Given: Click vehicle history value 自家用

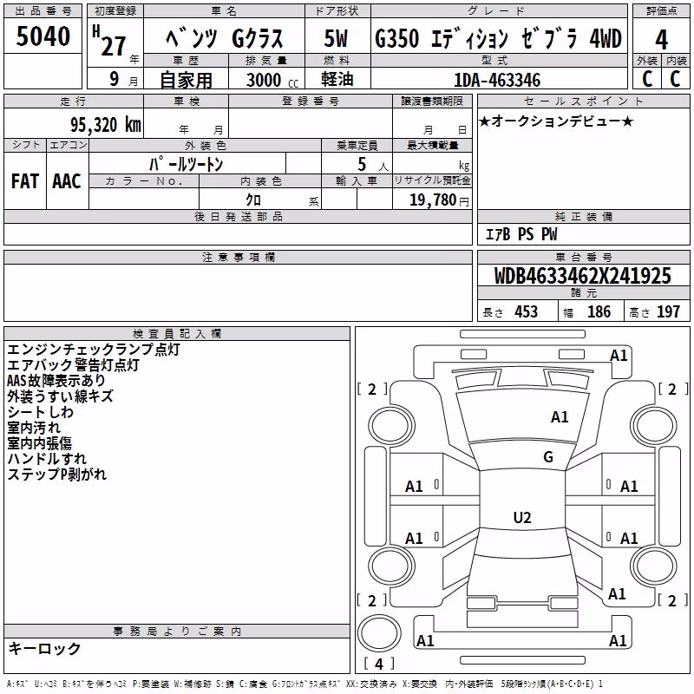Looking at the screenshot, I should pyautogui.click(x=186, y=80).
